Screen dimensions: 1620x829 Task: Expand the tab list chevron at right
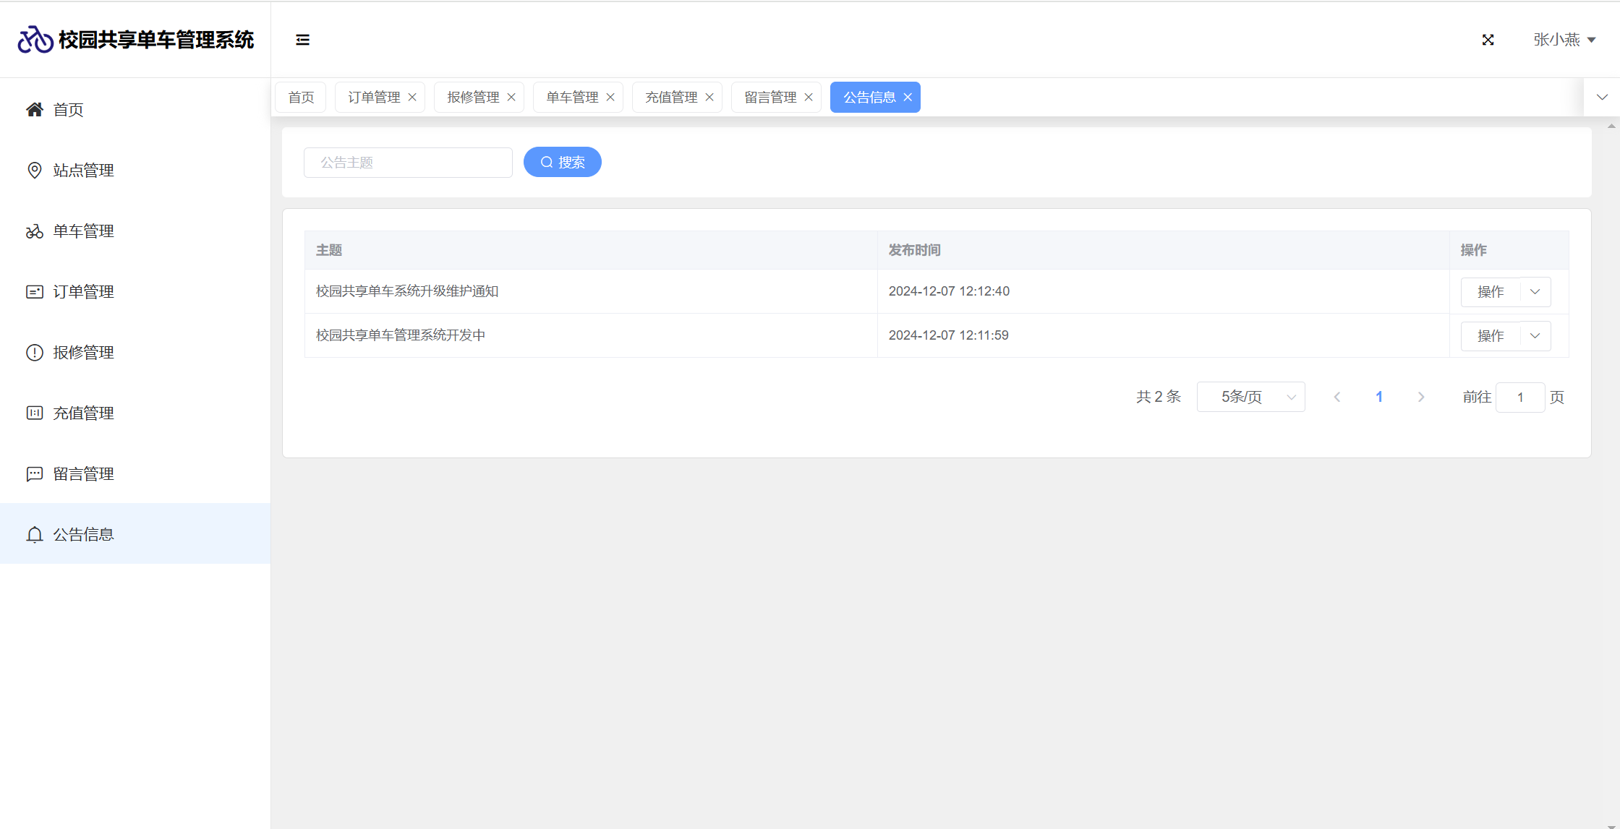pyautogui.click(x=1601, y=98)
